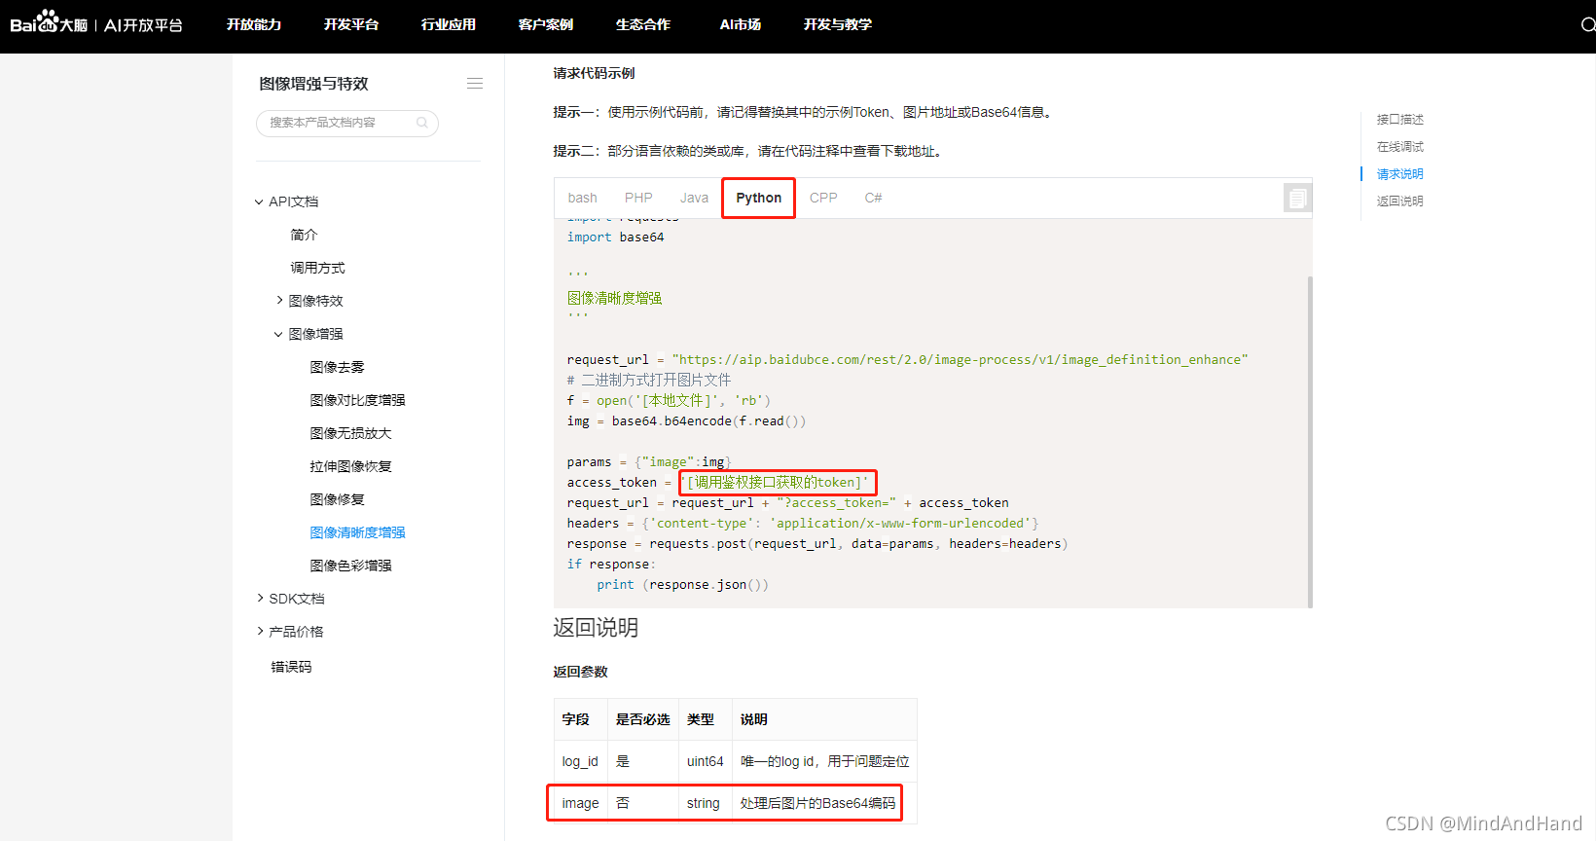Expand the SDK文档 section

tap(260, 599)
